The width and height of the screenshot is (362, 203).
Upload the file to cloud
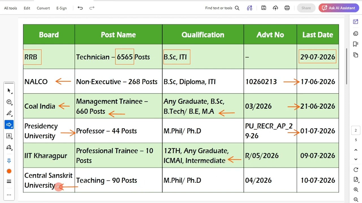(x=275, y=8)
